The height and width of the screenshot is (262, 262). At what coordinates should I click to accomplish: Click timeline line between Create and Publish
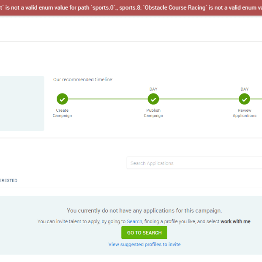(107, 99)
